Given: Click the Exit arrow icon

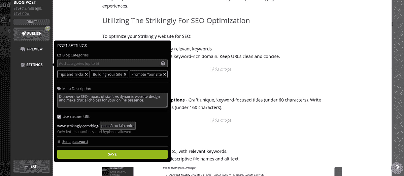Looking at the screenshot, I should click(x=27, y=166).
